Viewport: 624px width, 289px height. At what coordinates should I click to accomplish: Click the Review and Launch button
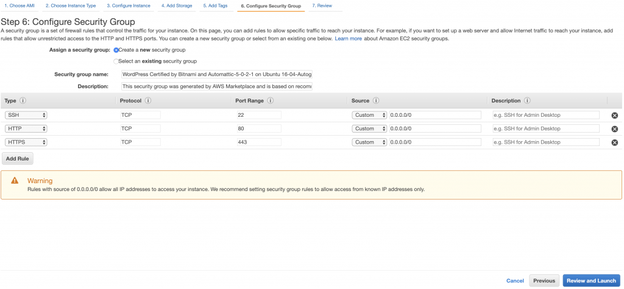point(591,280)
